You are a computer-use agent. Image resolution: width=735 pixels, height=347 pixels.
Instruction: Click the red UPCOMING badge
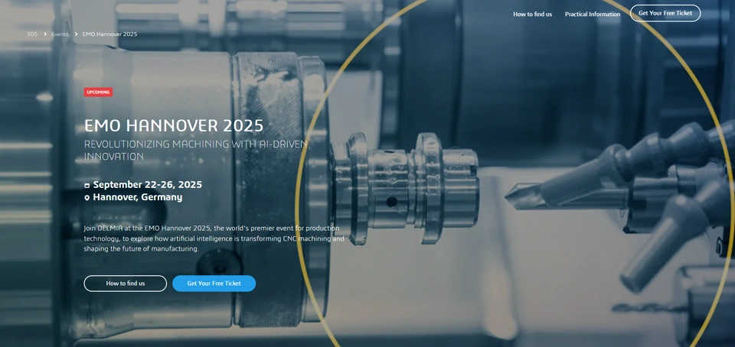[x=98, y=92]
